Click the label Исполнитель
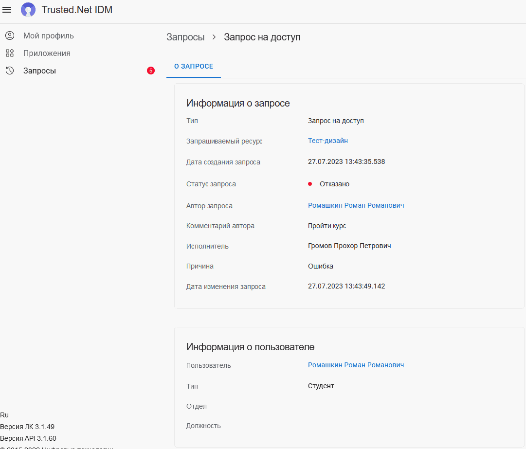The height and width of the screenshot is (449, 526). tap(207, 246)
